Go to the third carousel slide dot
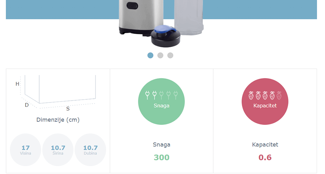The image size is (325, 174). (x=170, y=56)
